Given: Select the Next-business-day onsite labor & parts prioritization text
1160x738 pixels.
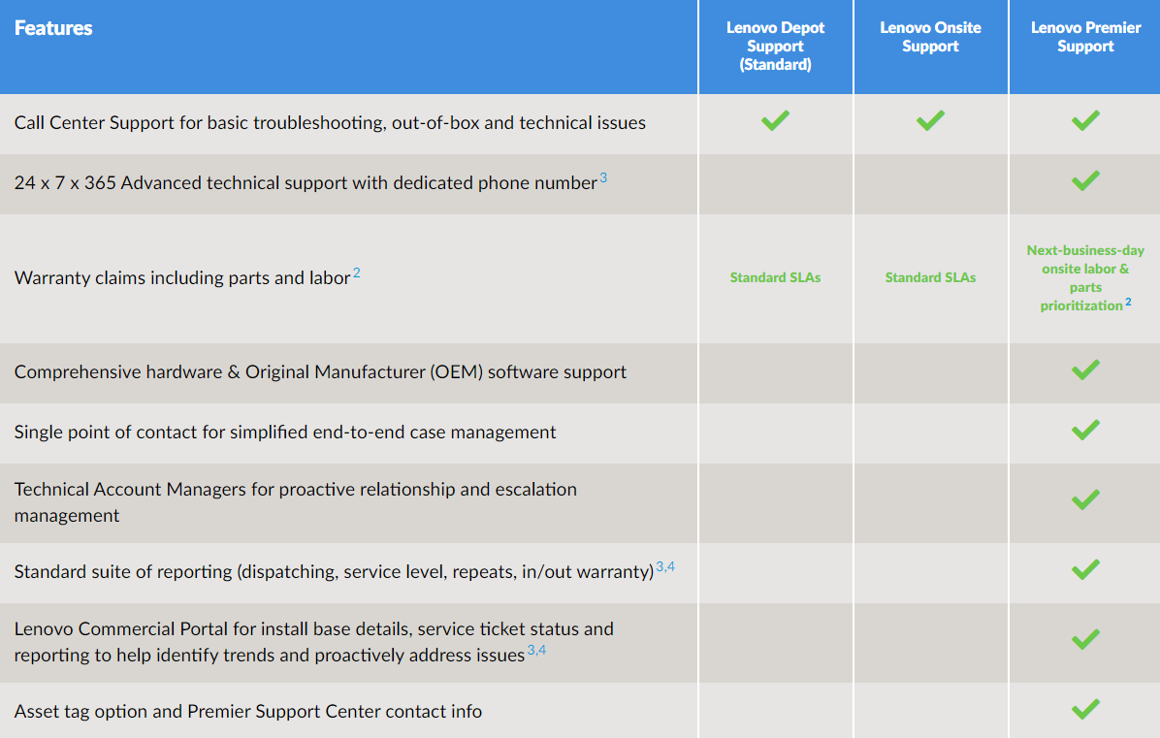Looking at the screenshot, I should click(x=1085, y=277).
